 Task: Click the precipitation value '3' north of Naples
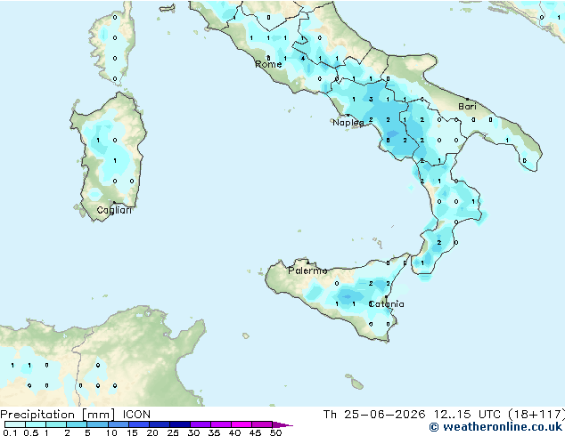(371, 100)
